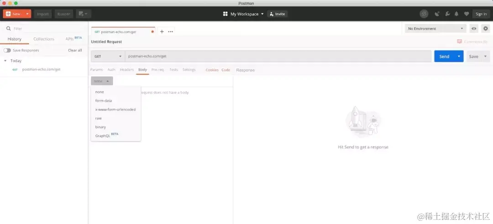Click the workspace grid icon
The width and height of the screenshot is (493, 224).
(x=225, y=14)
